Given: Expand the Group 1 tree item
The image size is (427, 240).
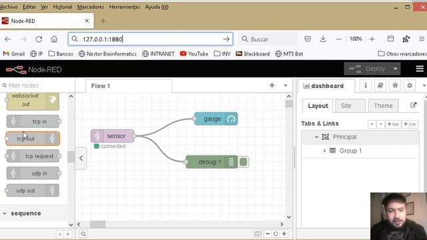Looking at the screenshot, I should click(324, 151).
